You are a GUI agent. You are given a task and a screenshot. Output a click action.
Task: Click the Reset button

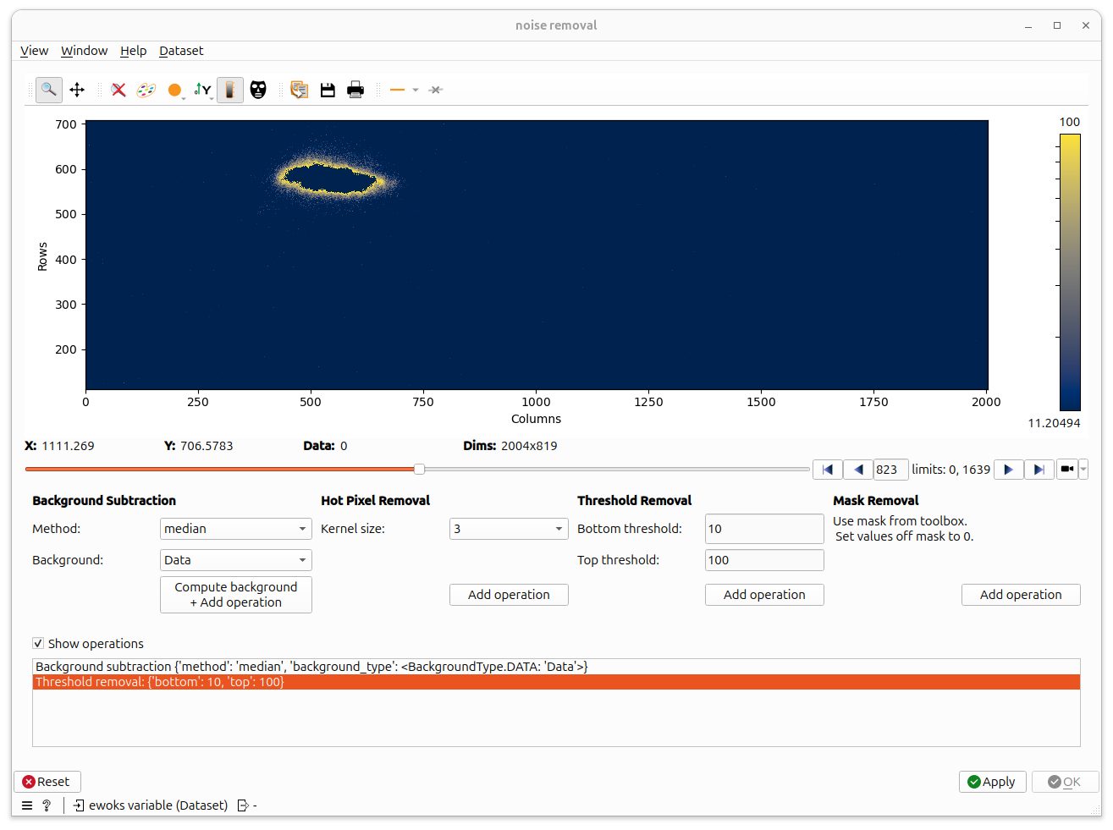point(47,782)
